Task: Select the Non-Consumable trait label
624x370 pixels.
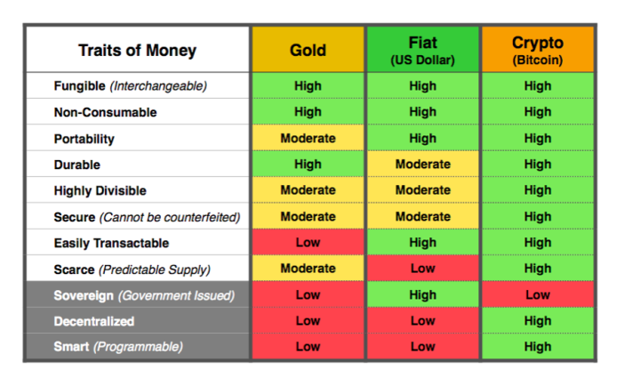Action: (106, 112)
